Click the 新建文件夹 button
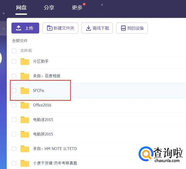This screenshot has width=186, height=169. click(60, 28)
